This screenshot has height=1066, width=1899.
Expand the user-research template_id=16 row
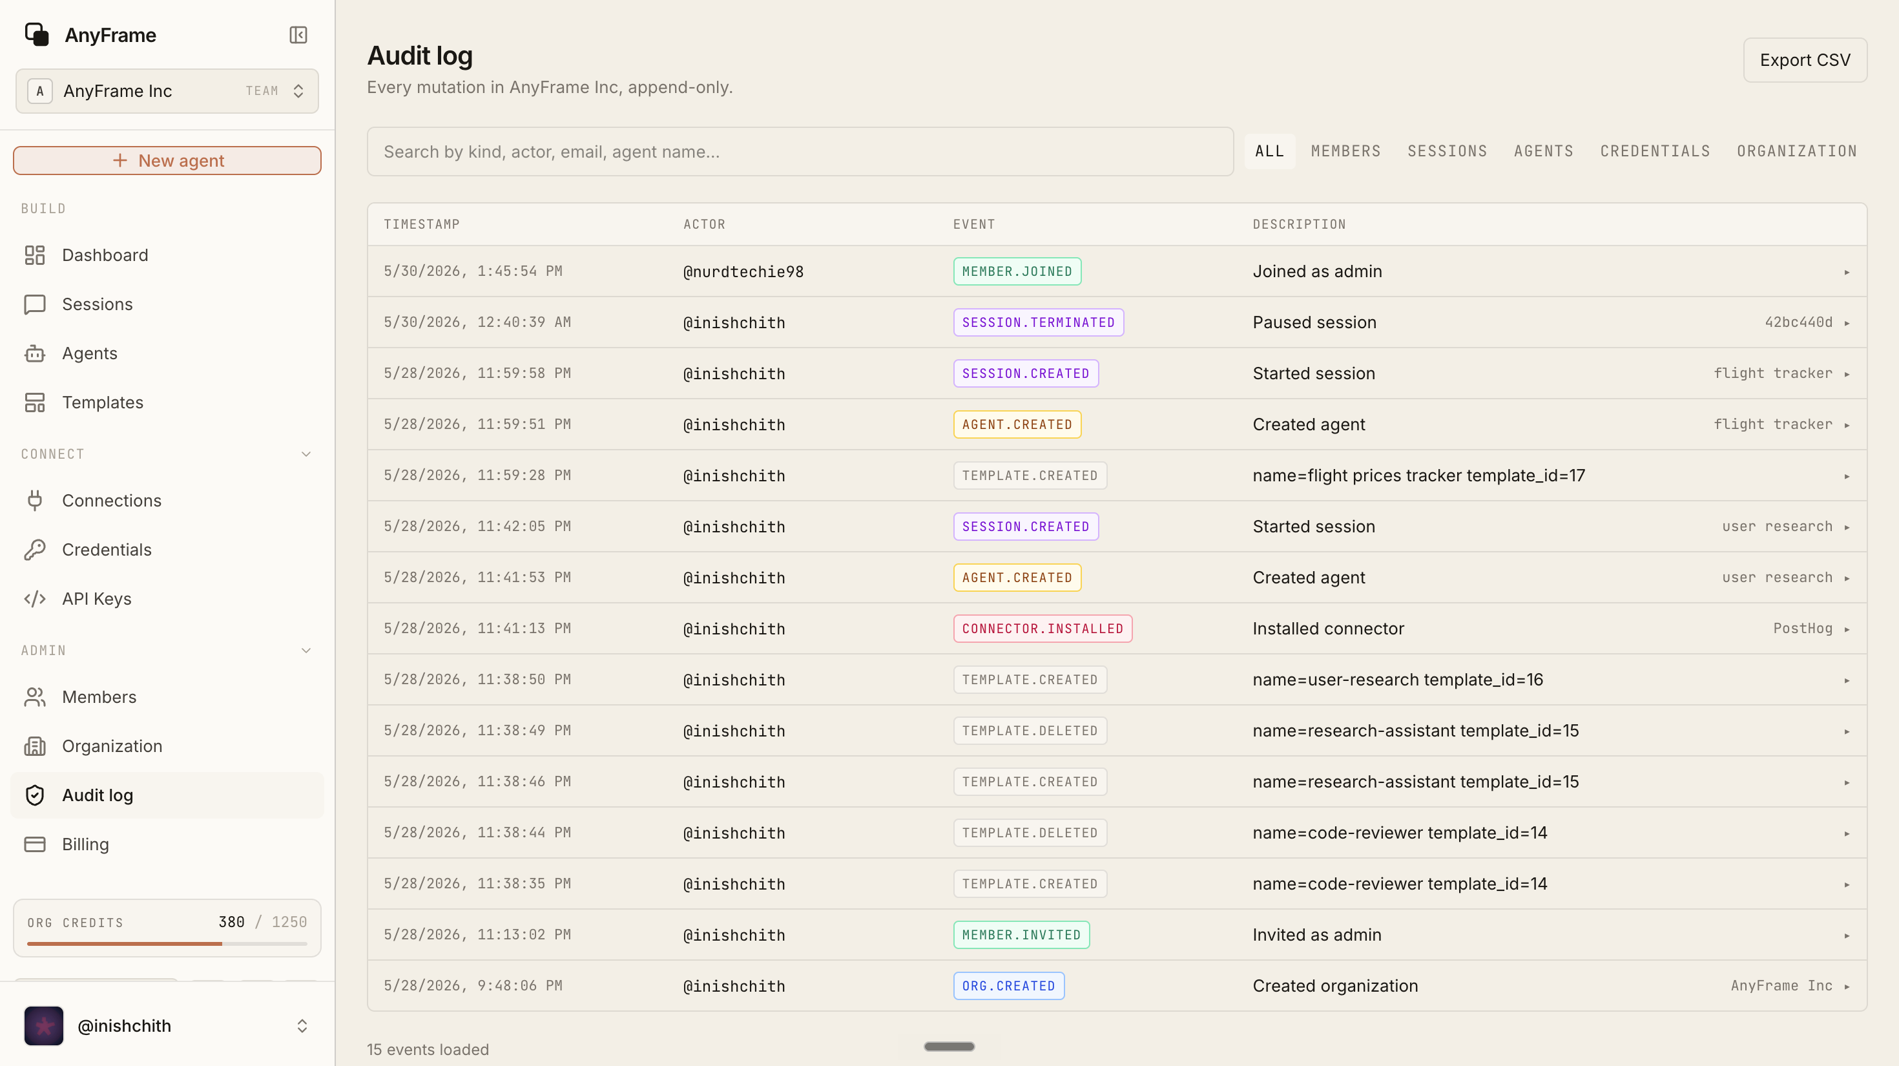coord(1847,680)
